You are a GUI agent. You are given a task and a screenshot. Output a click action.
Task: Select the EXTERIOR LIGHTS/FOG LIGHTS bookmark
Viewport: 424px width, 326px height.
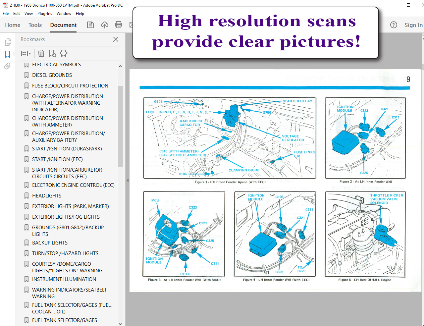pos(66,217)
